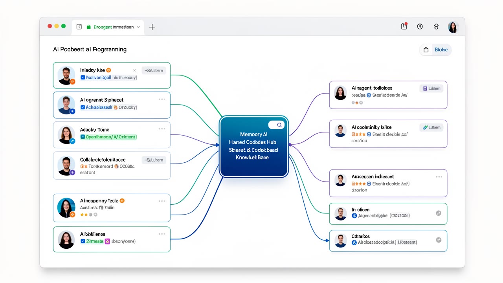The image size is (503, 283).
Task: Click the Adaoky Toine avatar
Action: (66, 135)
